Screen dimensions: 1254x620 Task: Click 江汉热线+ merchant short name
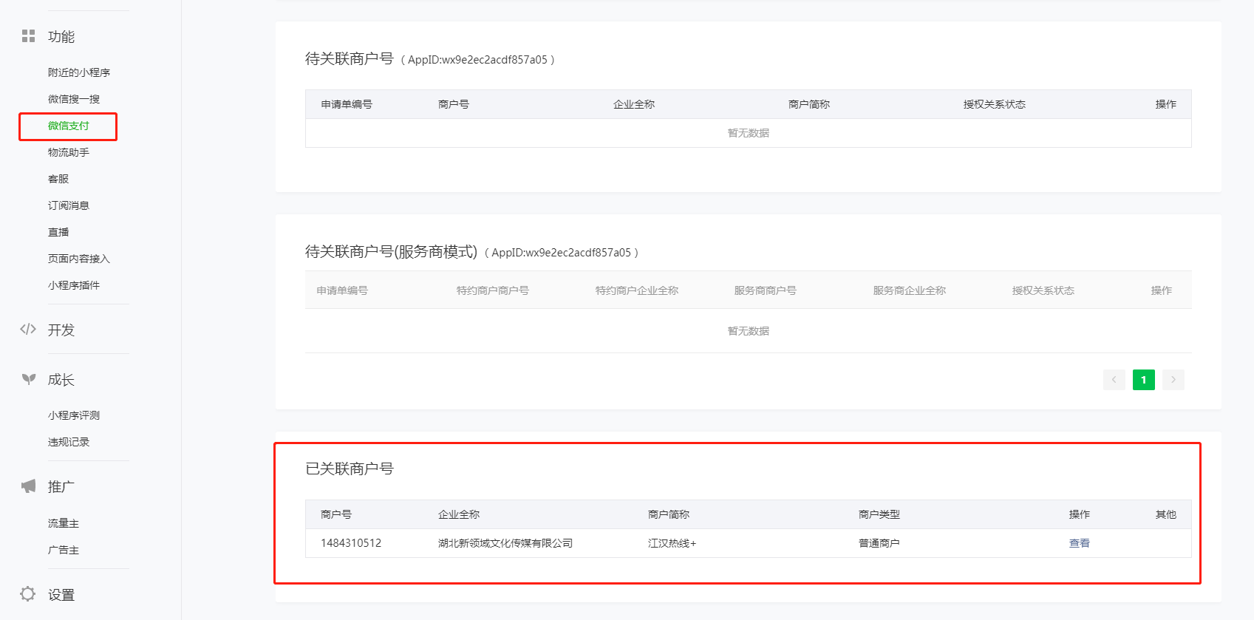[672, 543]
